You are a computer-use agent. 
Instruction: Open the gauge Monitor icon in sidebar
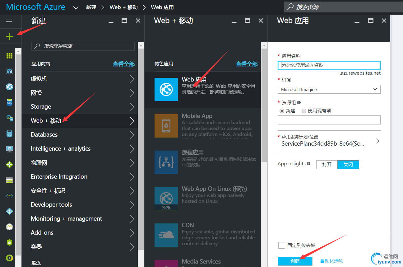click(9, 227)
